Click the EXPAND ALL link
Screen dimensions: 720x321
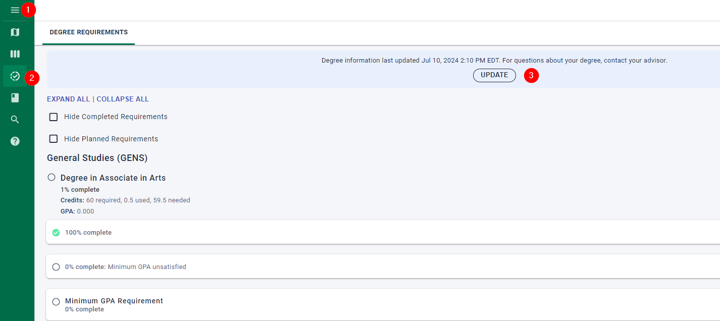[x=68, y=99]
